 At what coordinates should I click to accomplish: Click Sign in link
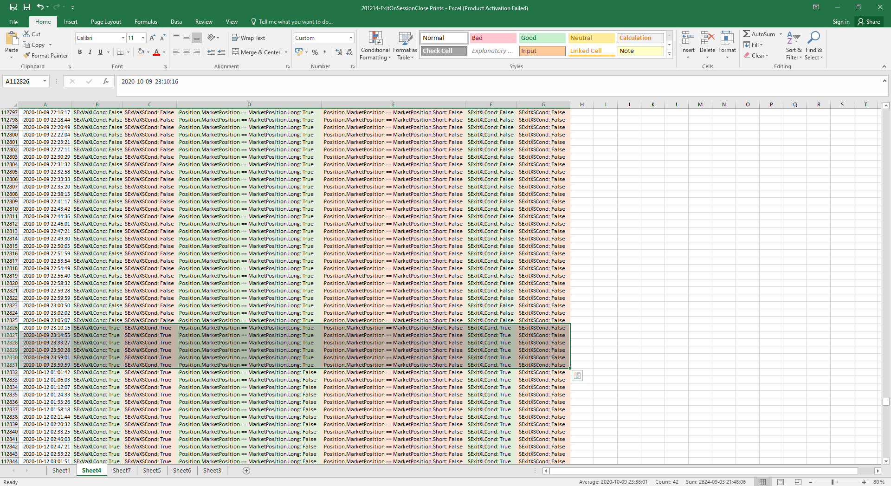point(840,22)
